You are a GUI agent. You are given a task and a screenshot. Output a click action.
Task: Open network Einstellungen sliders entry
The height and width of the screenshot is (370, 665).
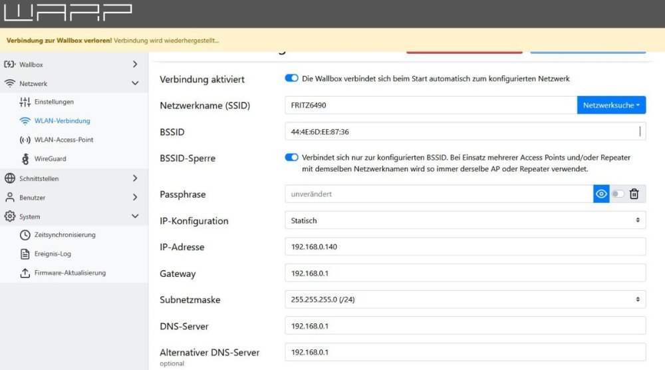coord(53,102)
